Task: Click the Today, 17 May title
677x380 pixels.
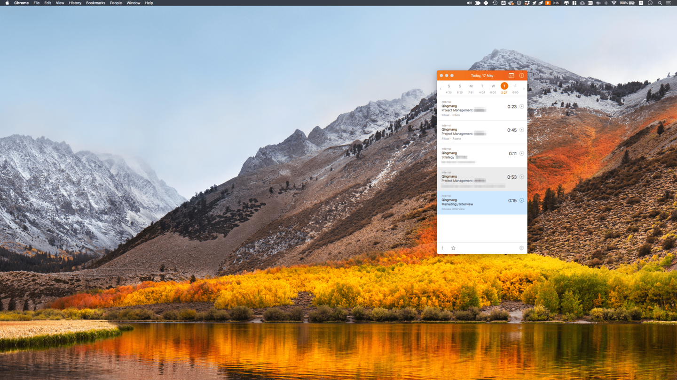Action: point(482,76)
